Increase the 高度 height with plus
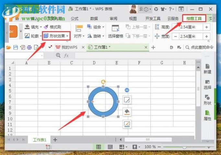221x155 pixels. (206, 27)
